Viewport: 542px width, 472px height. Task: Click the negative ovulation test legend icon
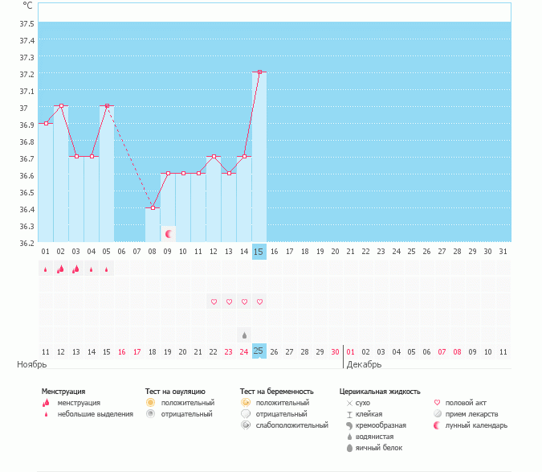point(150,414)
